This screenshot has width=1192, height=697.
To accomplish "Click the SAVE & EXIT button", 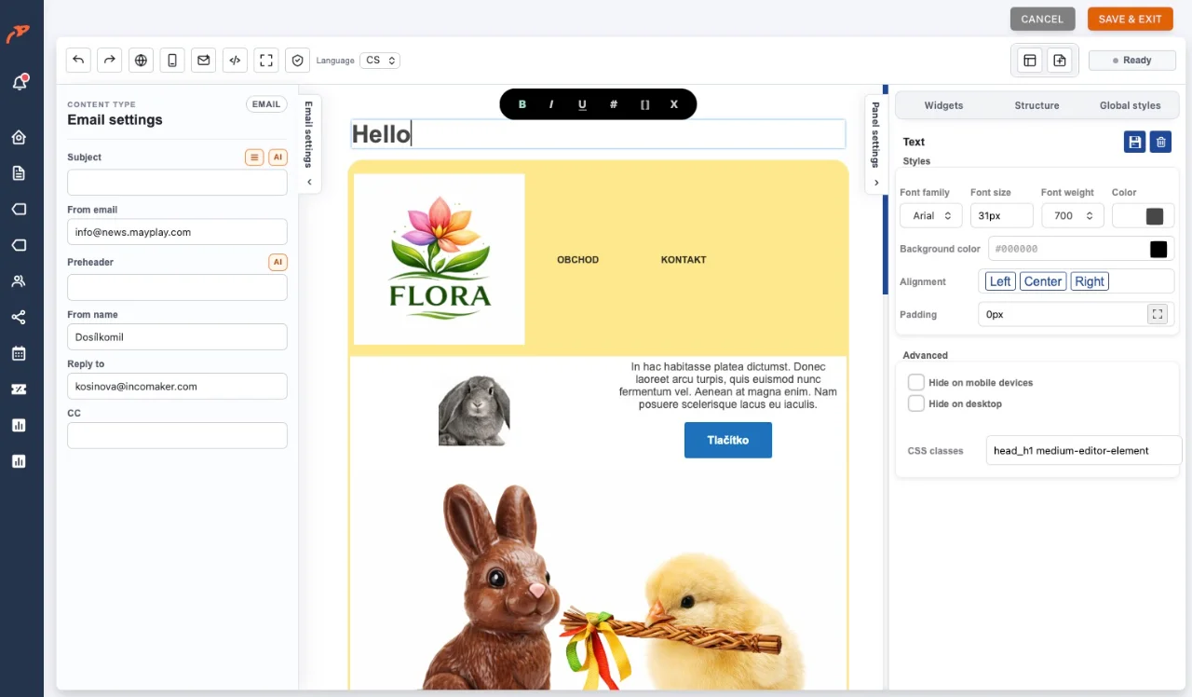I will 1130,19.
